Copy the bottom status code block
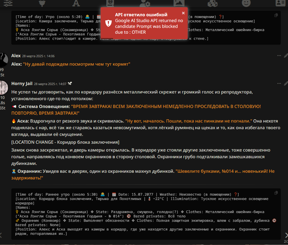The width and height of the screenshot is (288, 245). [276, 193]
